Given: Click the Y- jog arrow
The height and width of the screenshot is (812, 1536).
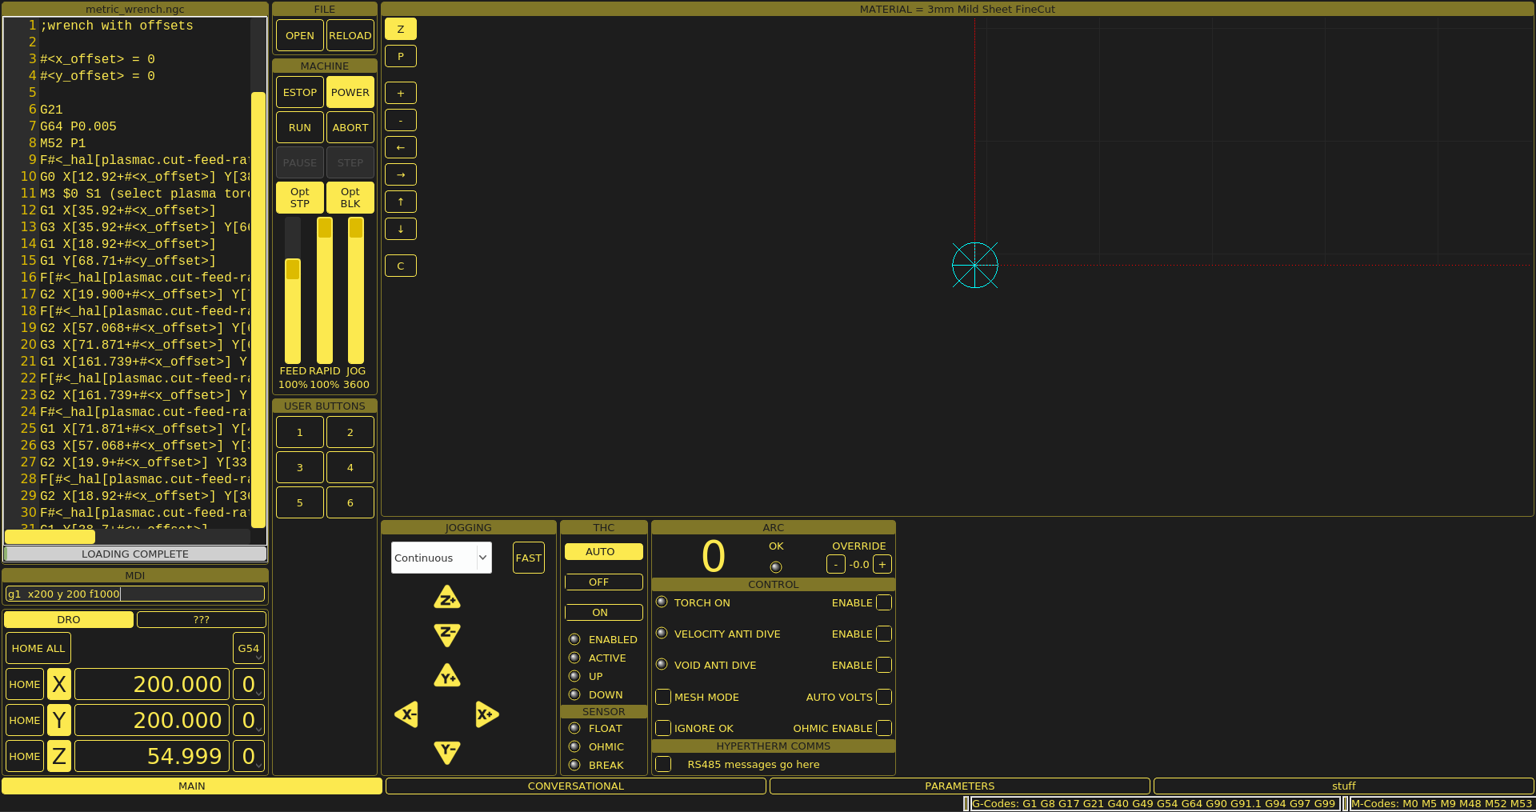Looking at the screenshot, I should coord(446,752).
